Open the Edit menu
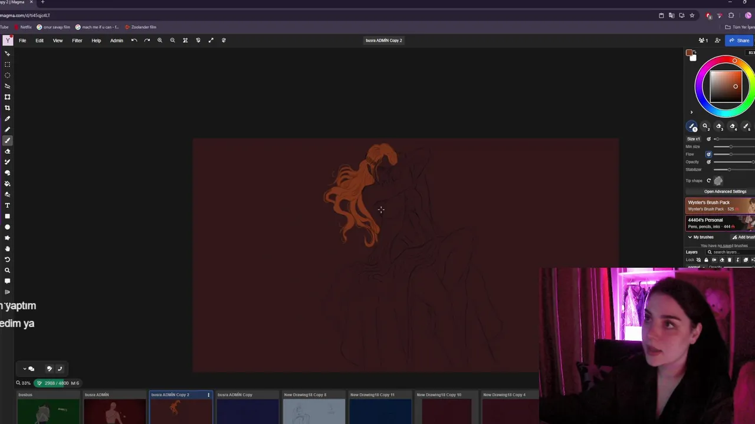The width and height of the screenshot is (755, 424). [40, 41]
